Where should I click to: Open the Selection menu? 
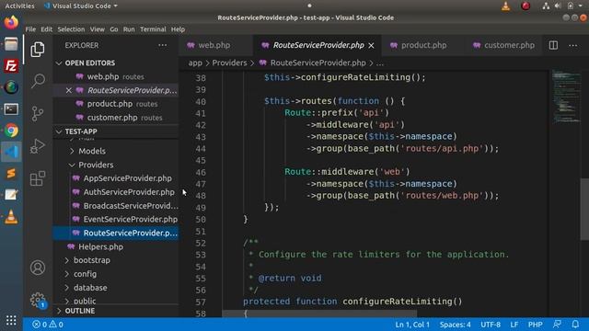point(71,29)
